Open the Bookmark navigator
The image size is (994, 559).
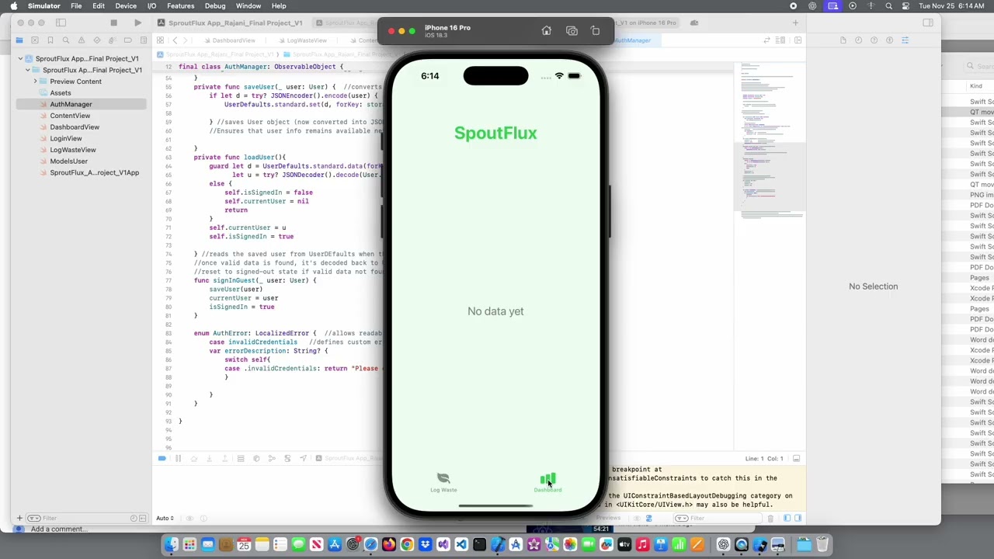click(x=50, y=40)
